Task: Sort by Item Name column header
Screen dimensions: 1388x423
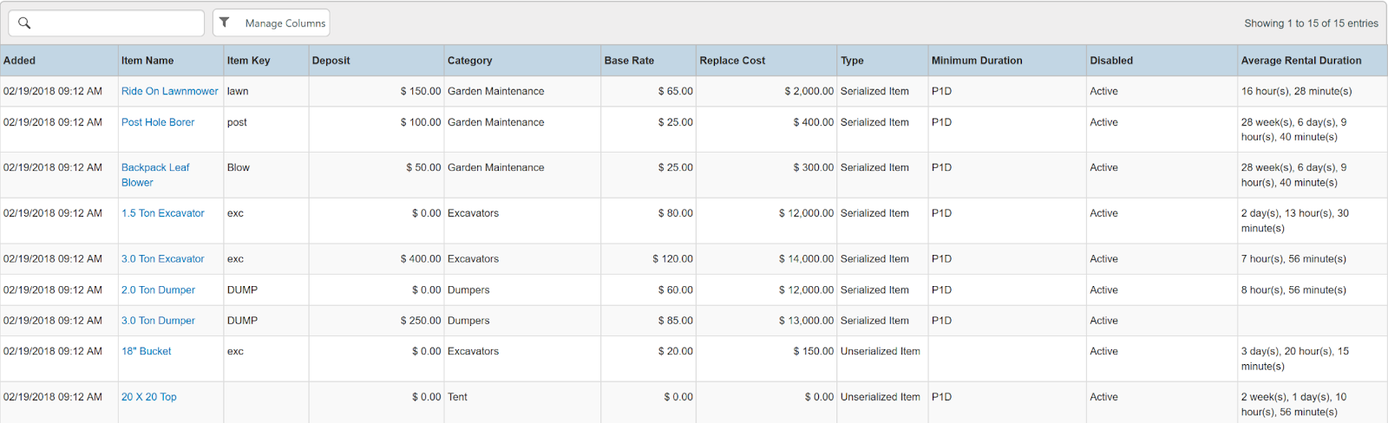Action: tap(147, 61)
